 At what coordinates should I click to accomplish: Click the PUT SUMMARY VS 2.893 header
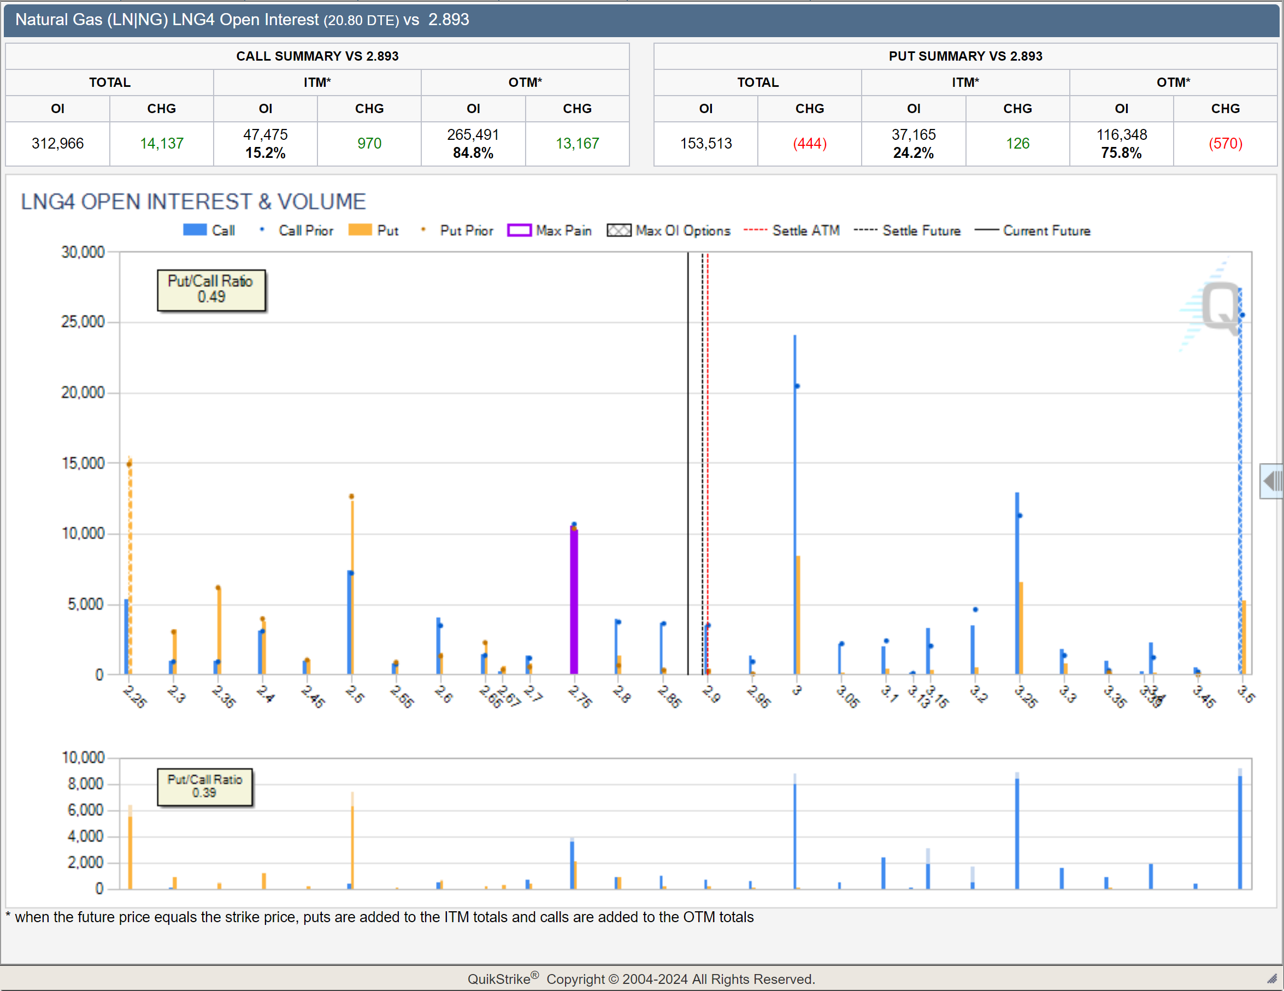tap(965, 56)
